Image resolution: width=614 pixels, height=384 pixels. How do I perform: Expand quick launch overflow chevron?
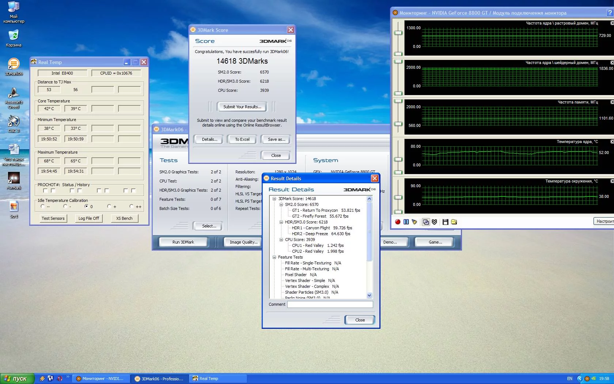(x=68, y=377)
